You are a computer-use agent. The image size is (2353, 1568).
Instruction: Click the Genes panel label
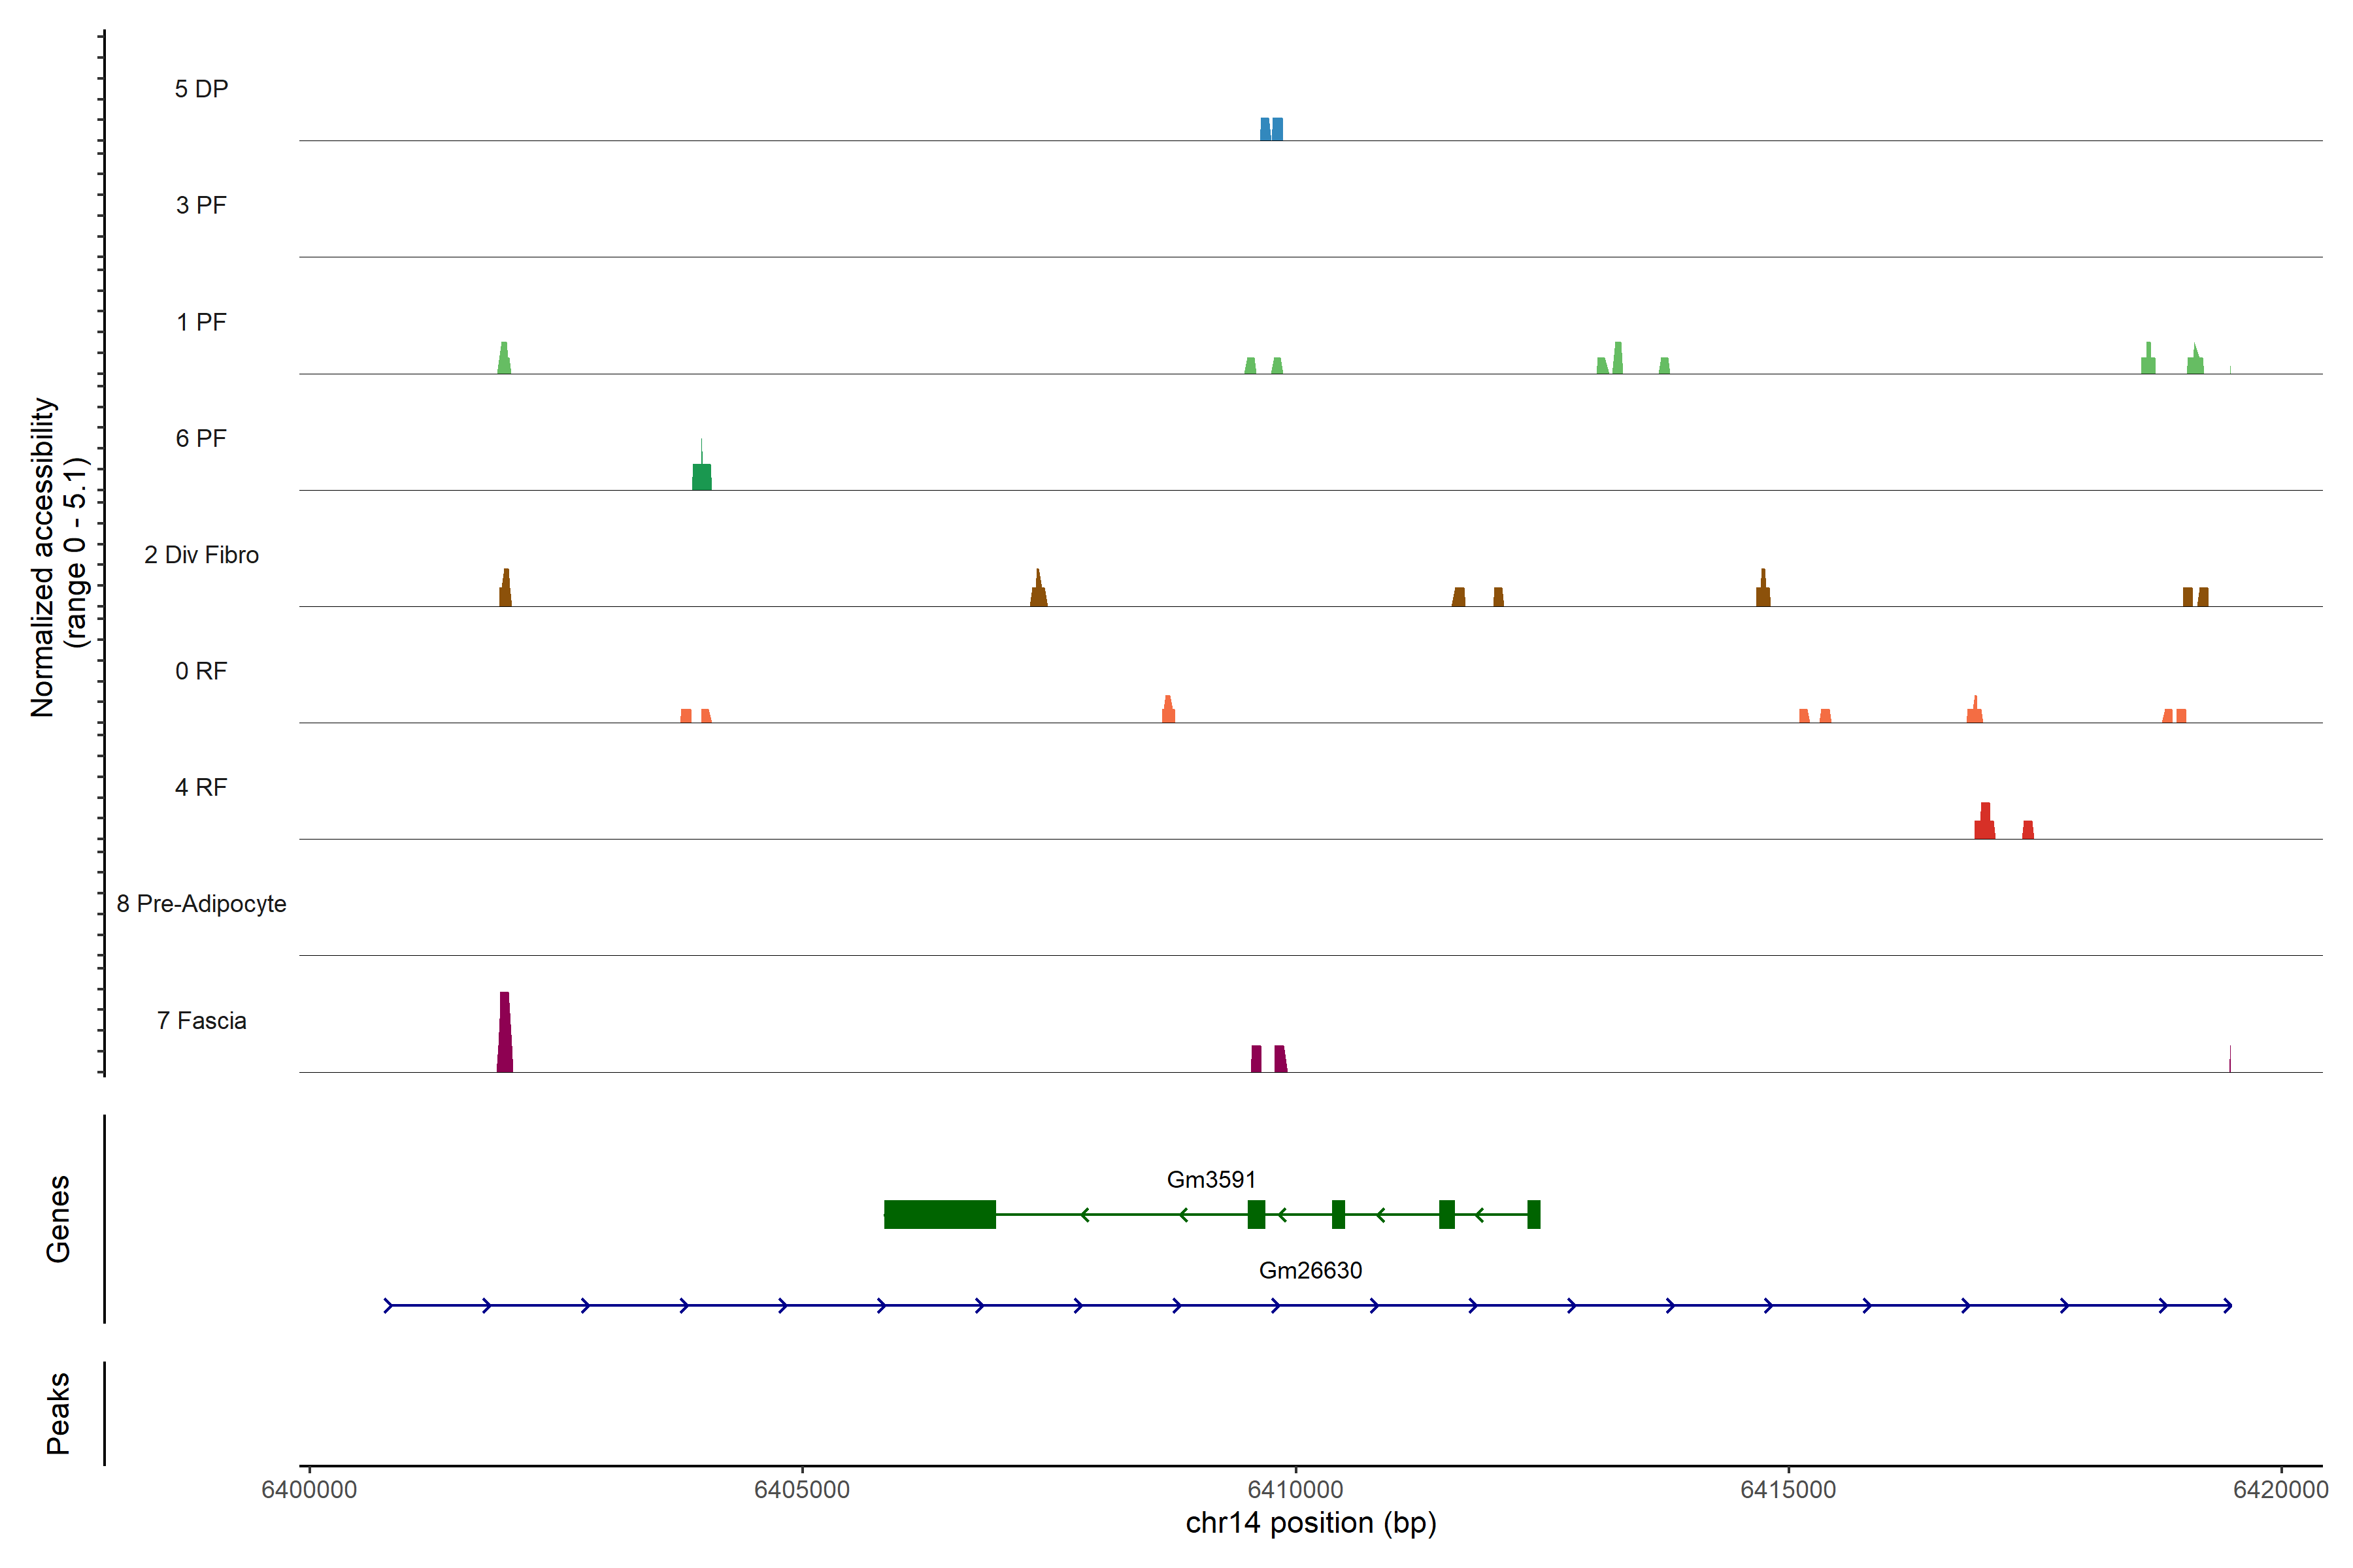tap(58, 1218)
